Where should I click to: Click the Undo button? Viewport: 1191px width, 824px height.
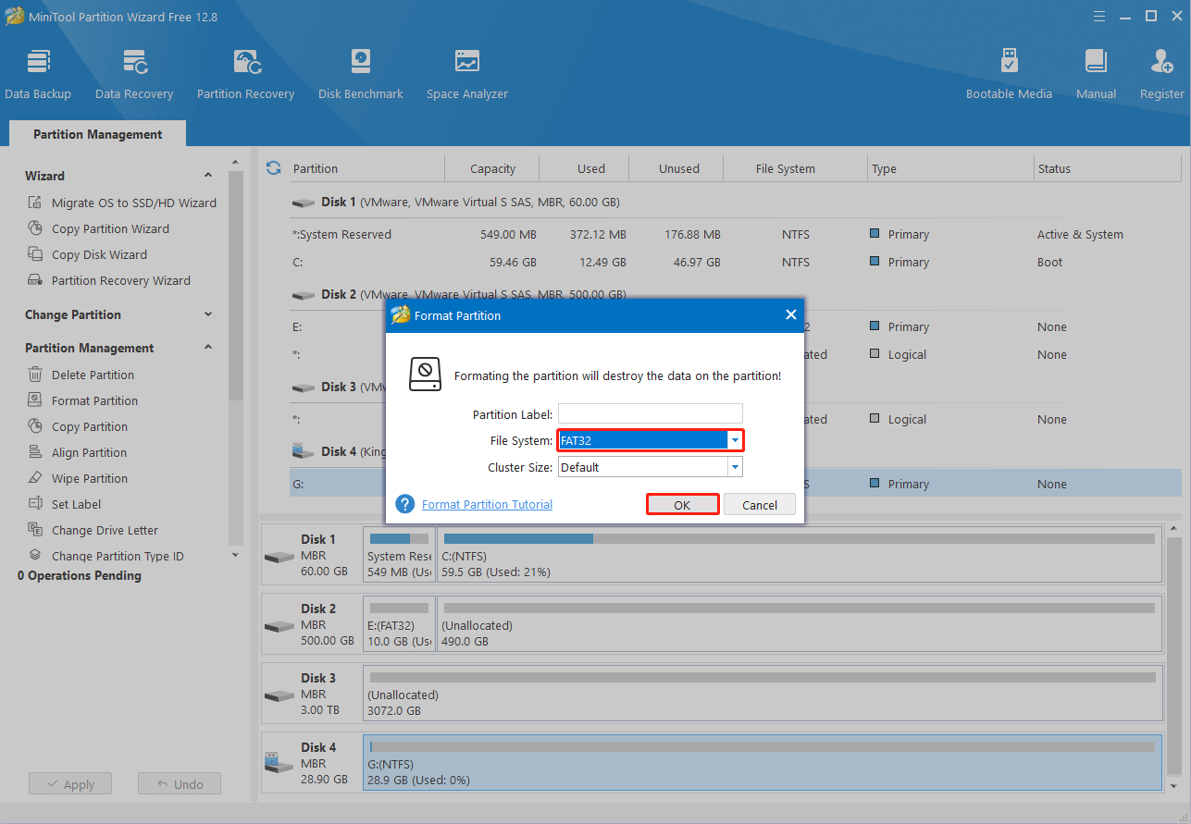(180, 784)
